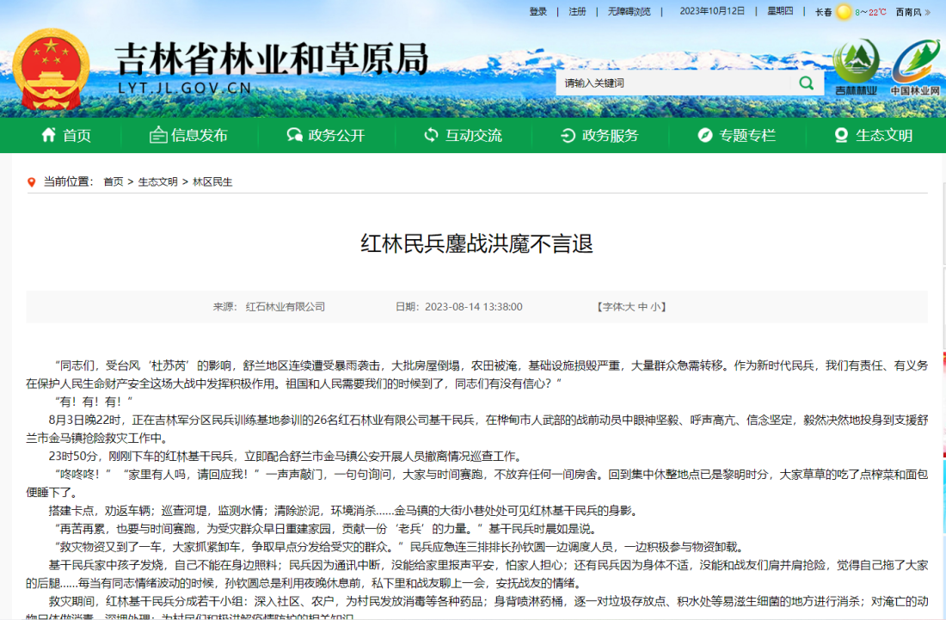The height and width of the screenshot is (620, 946).
Task: Set article font size to 大
Action: coord(630,307)
